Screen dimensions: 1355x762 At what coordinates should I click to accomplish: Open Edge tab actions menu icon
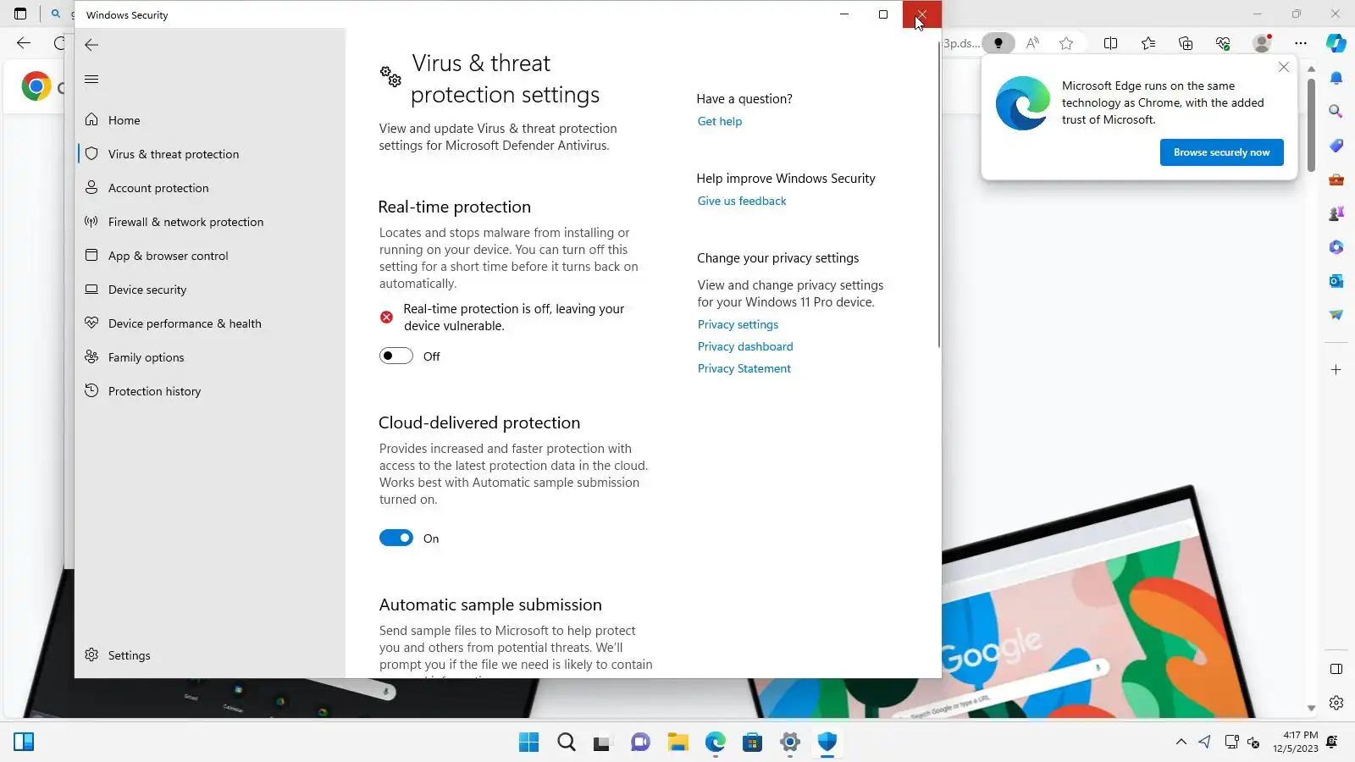pos(20,14)
